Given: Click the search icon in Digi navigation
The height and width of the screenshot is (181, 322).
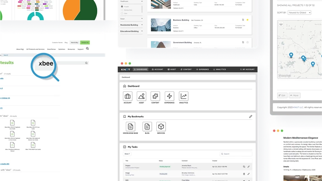Looking at the screenshot, I should [88, 49].
